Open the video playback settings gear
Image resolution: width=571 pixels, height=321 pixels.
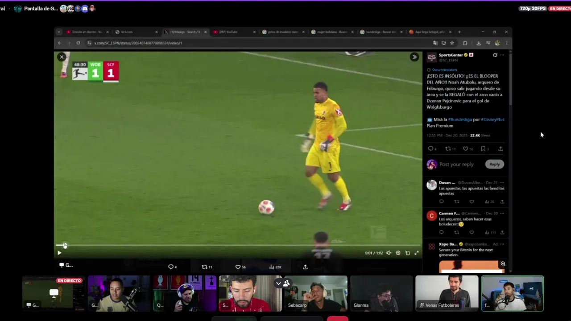(398, 253)
